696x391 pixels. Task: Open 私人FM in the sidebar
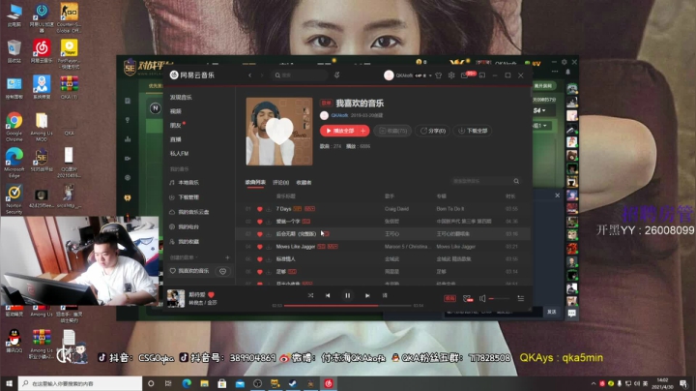pyautogui.click(x=180, y=153)
